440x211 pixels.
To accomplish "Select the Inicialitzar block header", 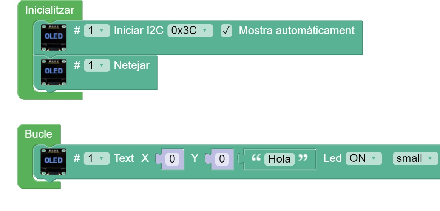I will coord(49,10).
